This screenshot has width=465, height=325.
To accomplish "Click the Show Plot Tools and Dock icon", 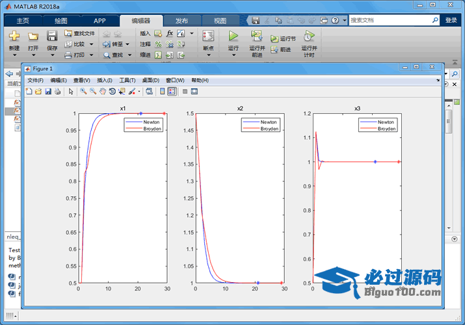I will (x=194, y=92).
